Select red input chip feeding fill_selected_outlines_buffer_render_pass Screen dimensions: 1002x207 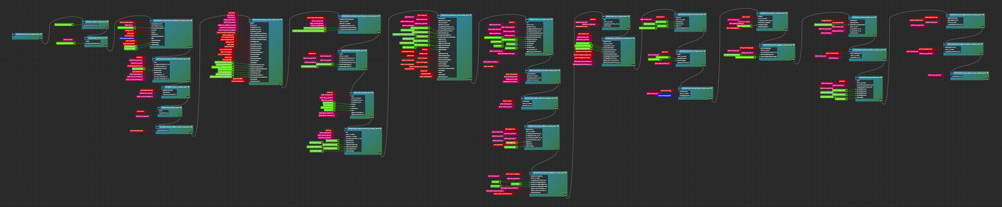coord(137,131)
